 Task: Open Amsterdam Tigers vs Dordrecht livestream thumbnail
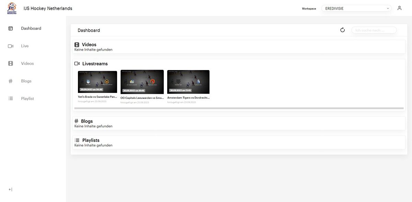(188, 82)
